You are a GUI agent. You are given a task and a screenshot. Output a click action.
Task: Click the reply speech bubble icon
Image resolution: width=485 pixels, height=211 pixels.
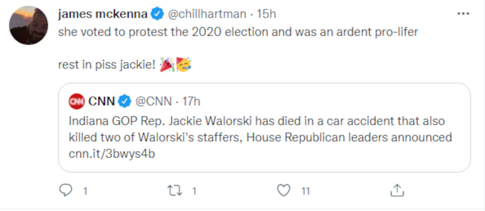click(66, 191)
